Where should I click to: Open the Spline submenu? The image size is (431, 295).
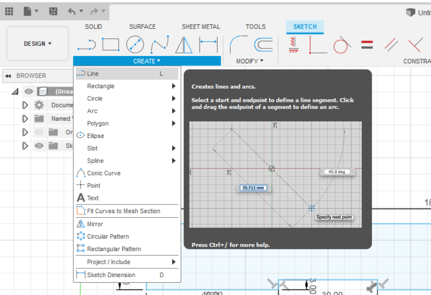coord(127,161)
